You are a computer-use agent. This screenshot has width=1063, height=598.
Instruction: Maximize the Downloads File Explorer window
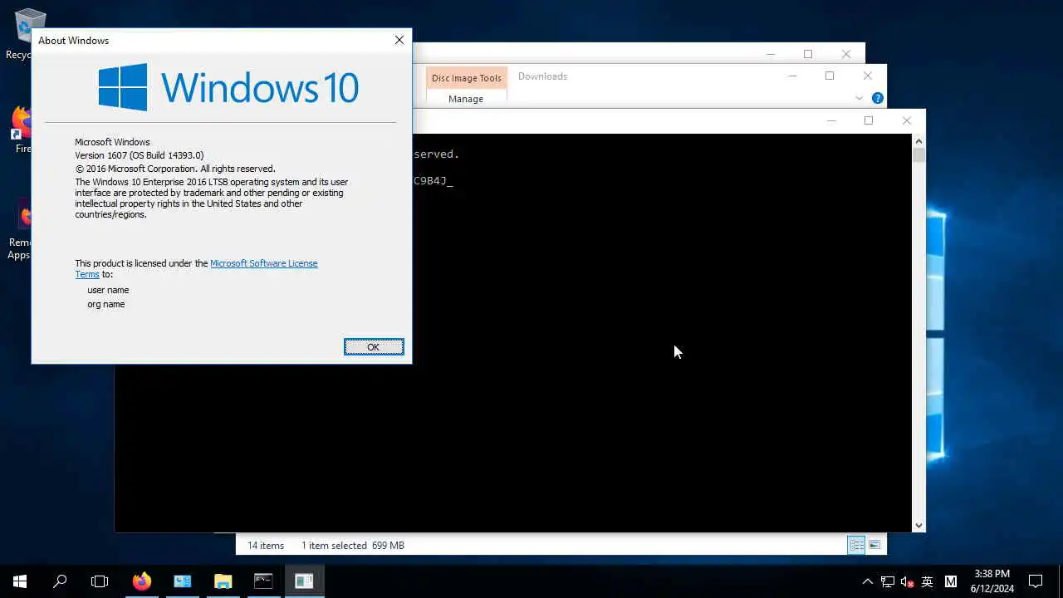point(830,76)
